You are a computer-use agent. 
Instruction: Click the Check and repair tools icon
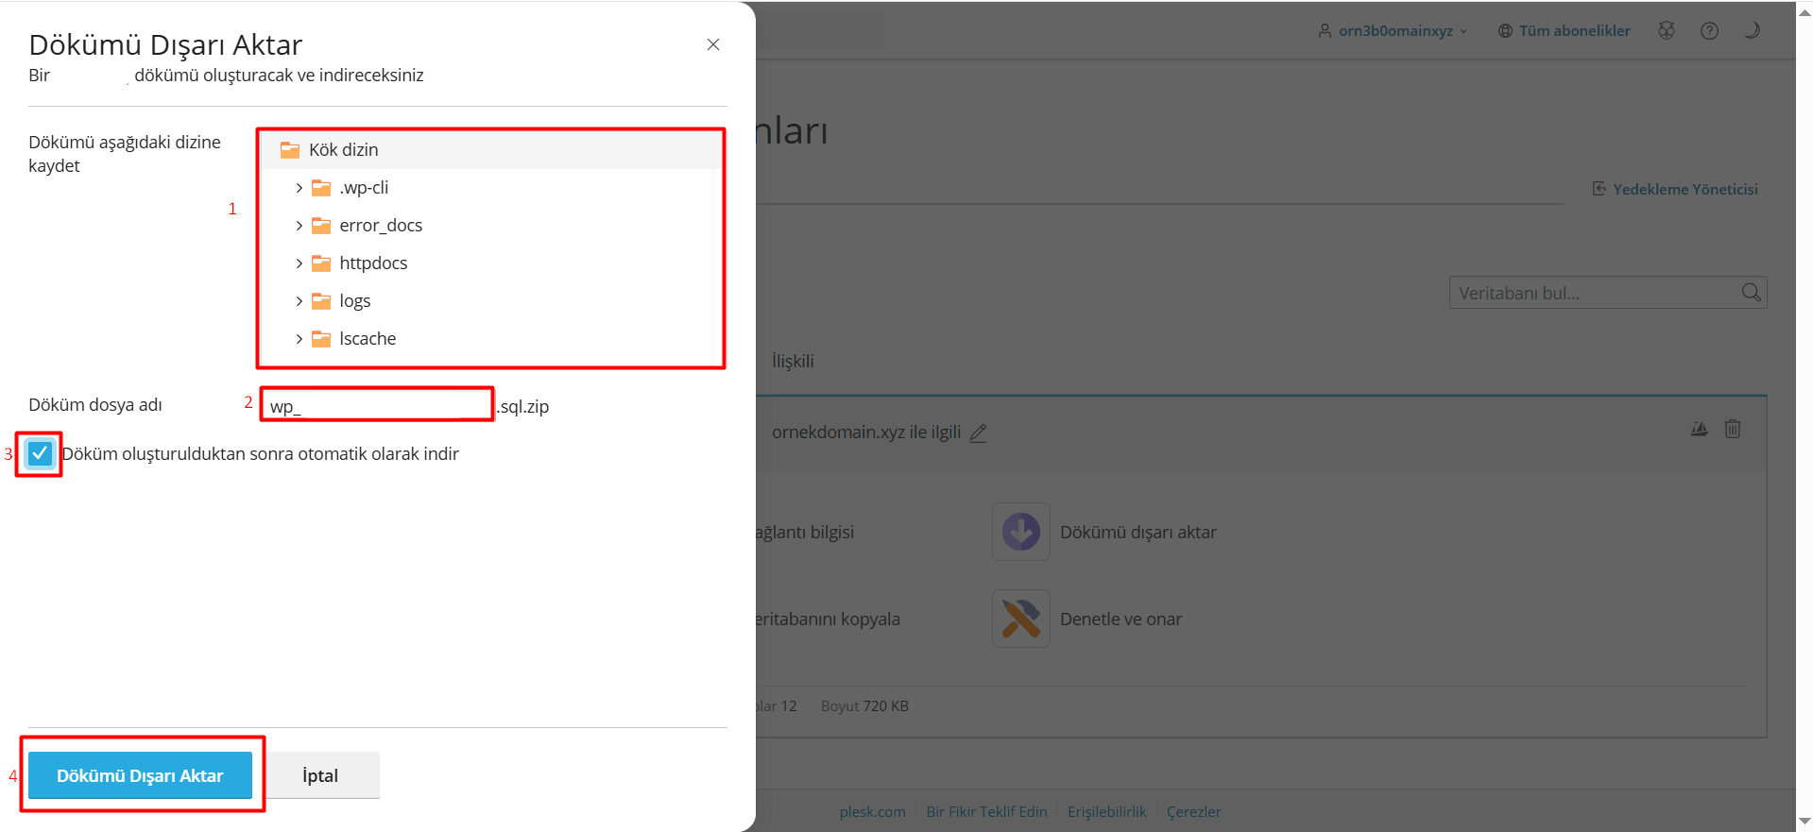1020,619
